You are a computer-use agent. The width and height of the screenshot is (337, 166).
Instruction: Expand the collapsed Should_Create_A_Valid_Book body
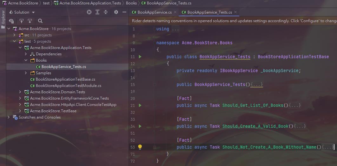[x=300, y=126]
